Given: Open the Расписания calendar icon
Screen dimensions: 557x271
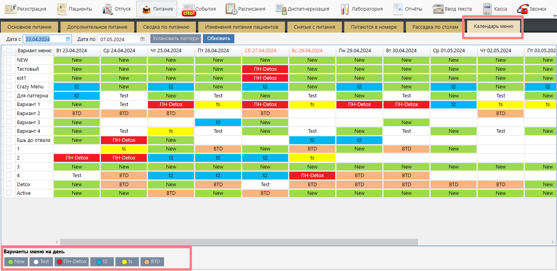Looking at the screenshot, I should coord(231,9).
